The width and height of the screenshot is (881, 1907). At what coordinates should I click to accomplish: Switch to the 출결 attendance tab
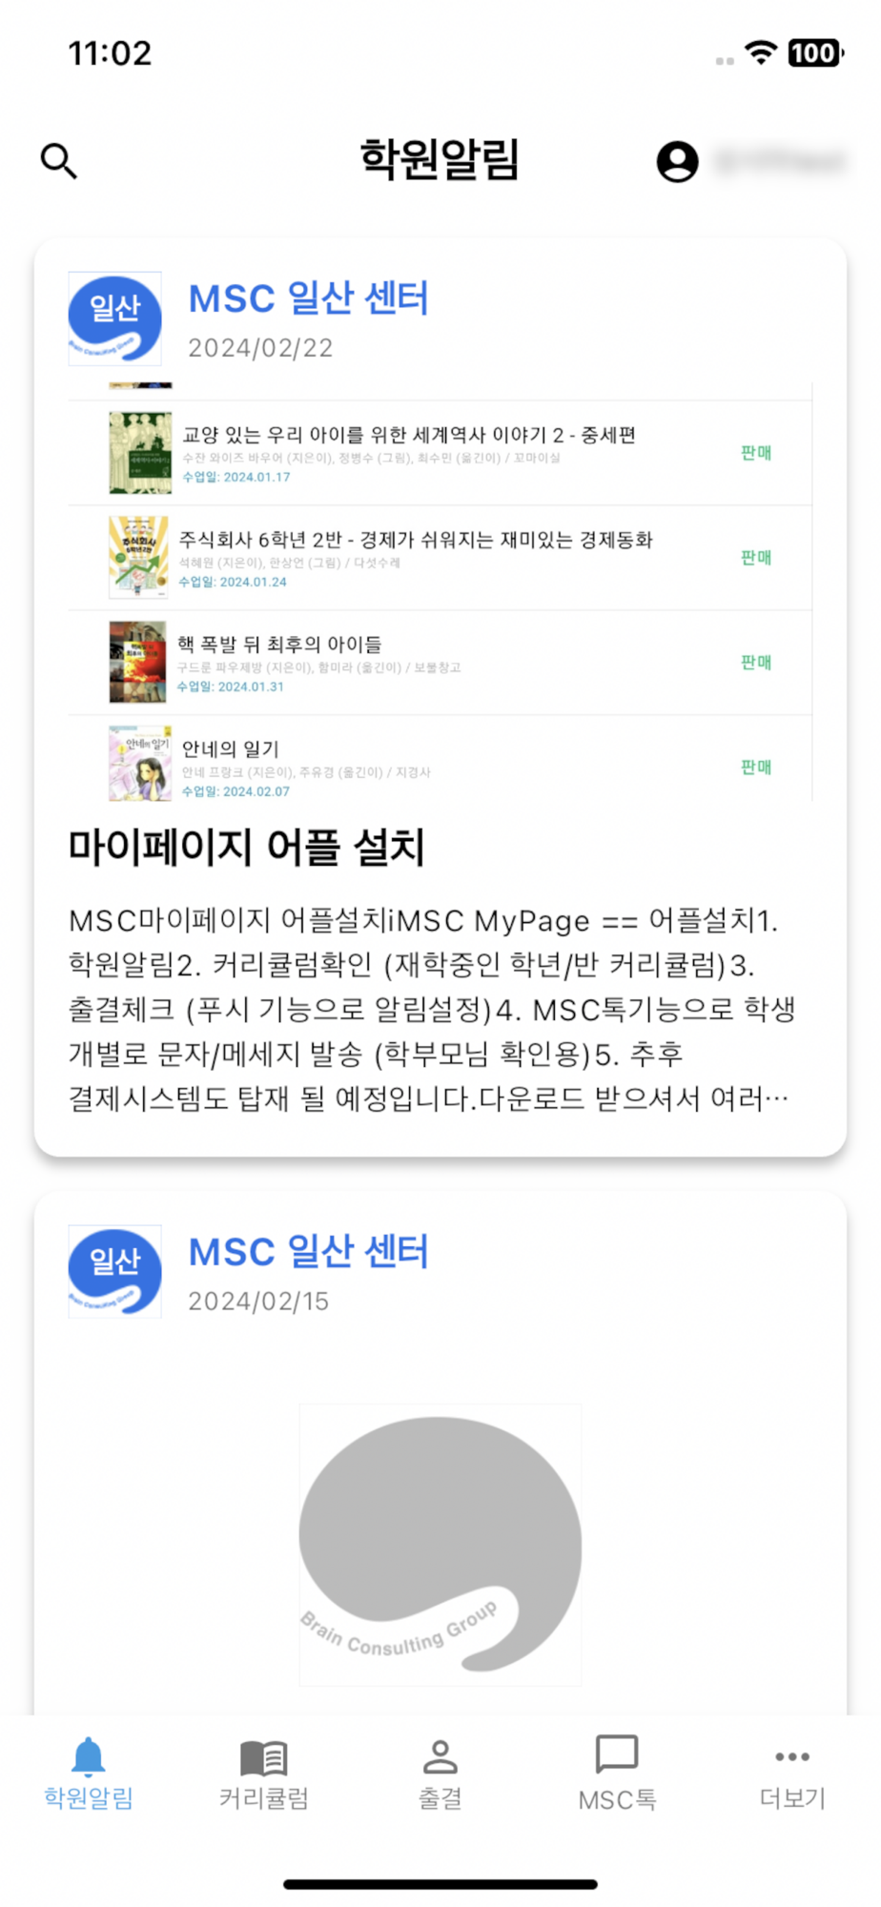click(x=440, y=1774)
